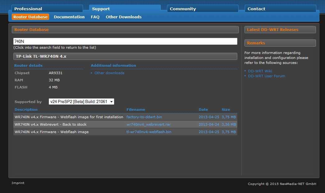This screenshot has width=325, height=193.
Task: Select the 'WR740N v4.x Webrevert - Back to stock' row
Action: coord(125,124)
